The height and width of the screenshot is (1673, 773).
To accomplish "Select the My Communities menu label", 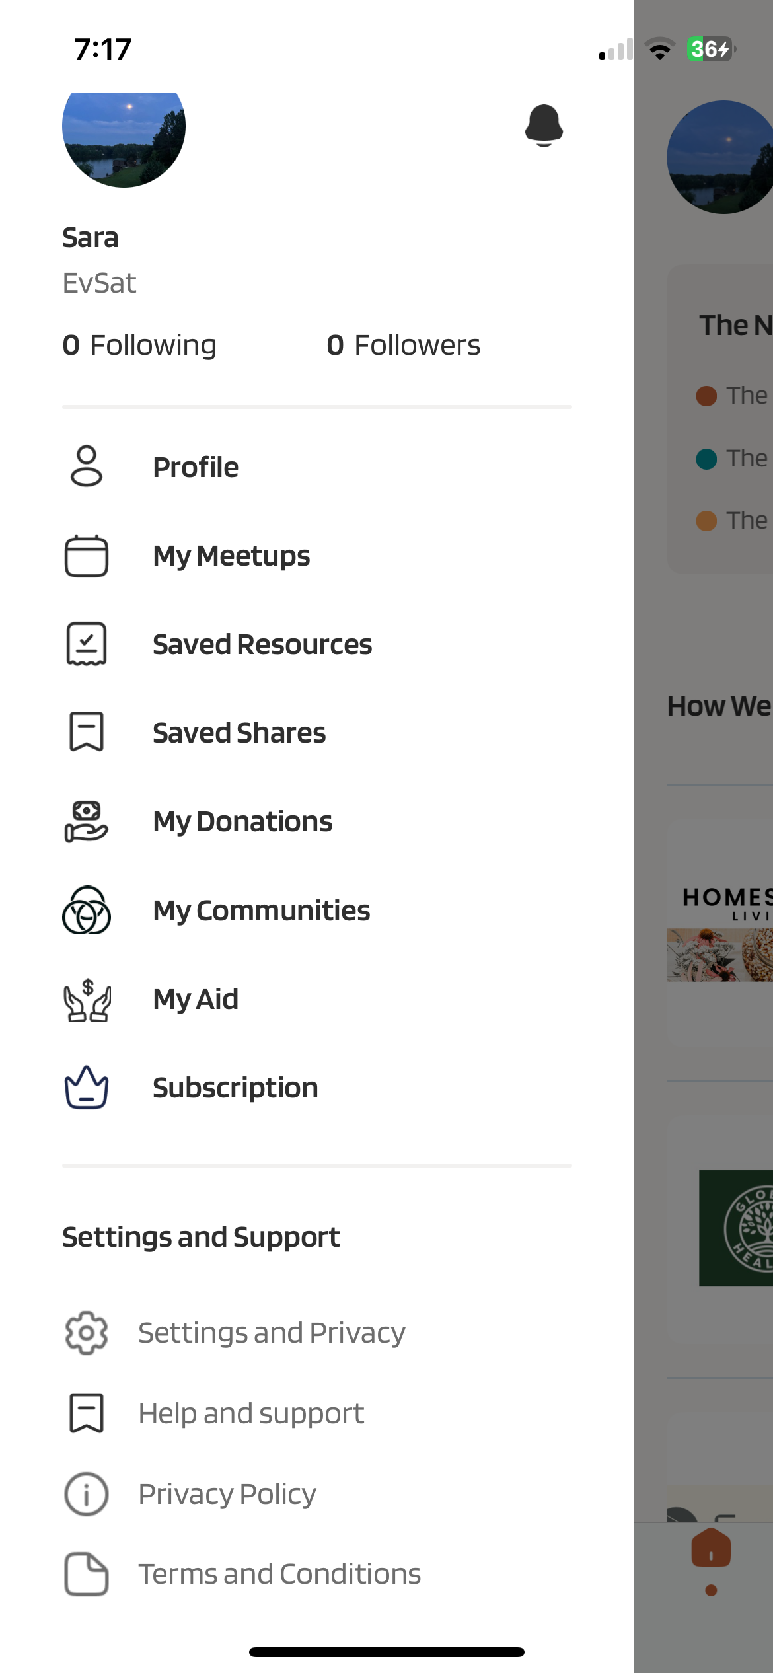I will click(x=262, y=911).
